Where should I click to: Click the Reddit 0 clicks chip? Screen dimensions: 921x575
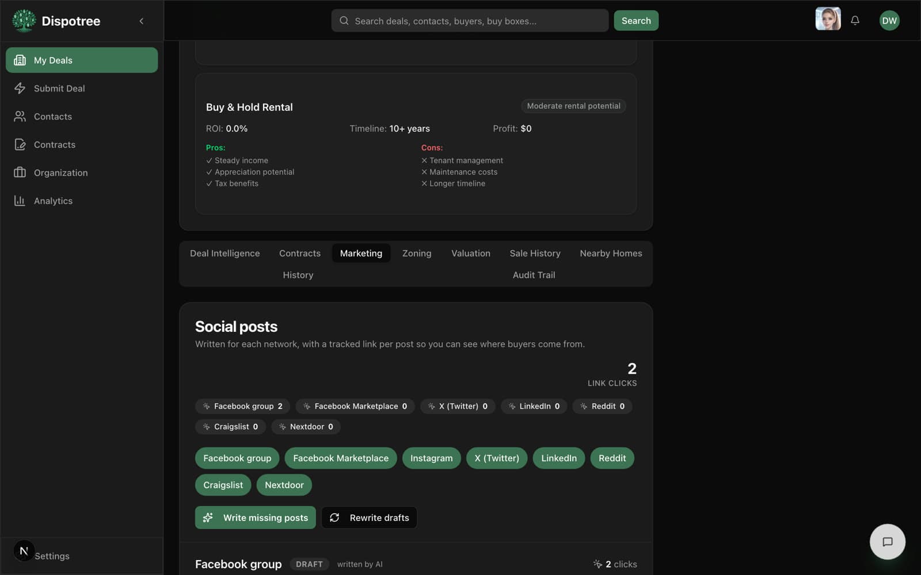[602, 406]
